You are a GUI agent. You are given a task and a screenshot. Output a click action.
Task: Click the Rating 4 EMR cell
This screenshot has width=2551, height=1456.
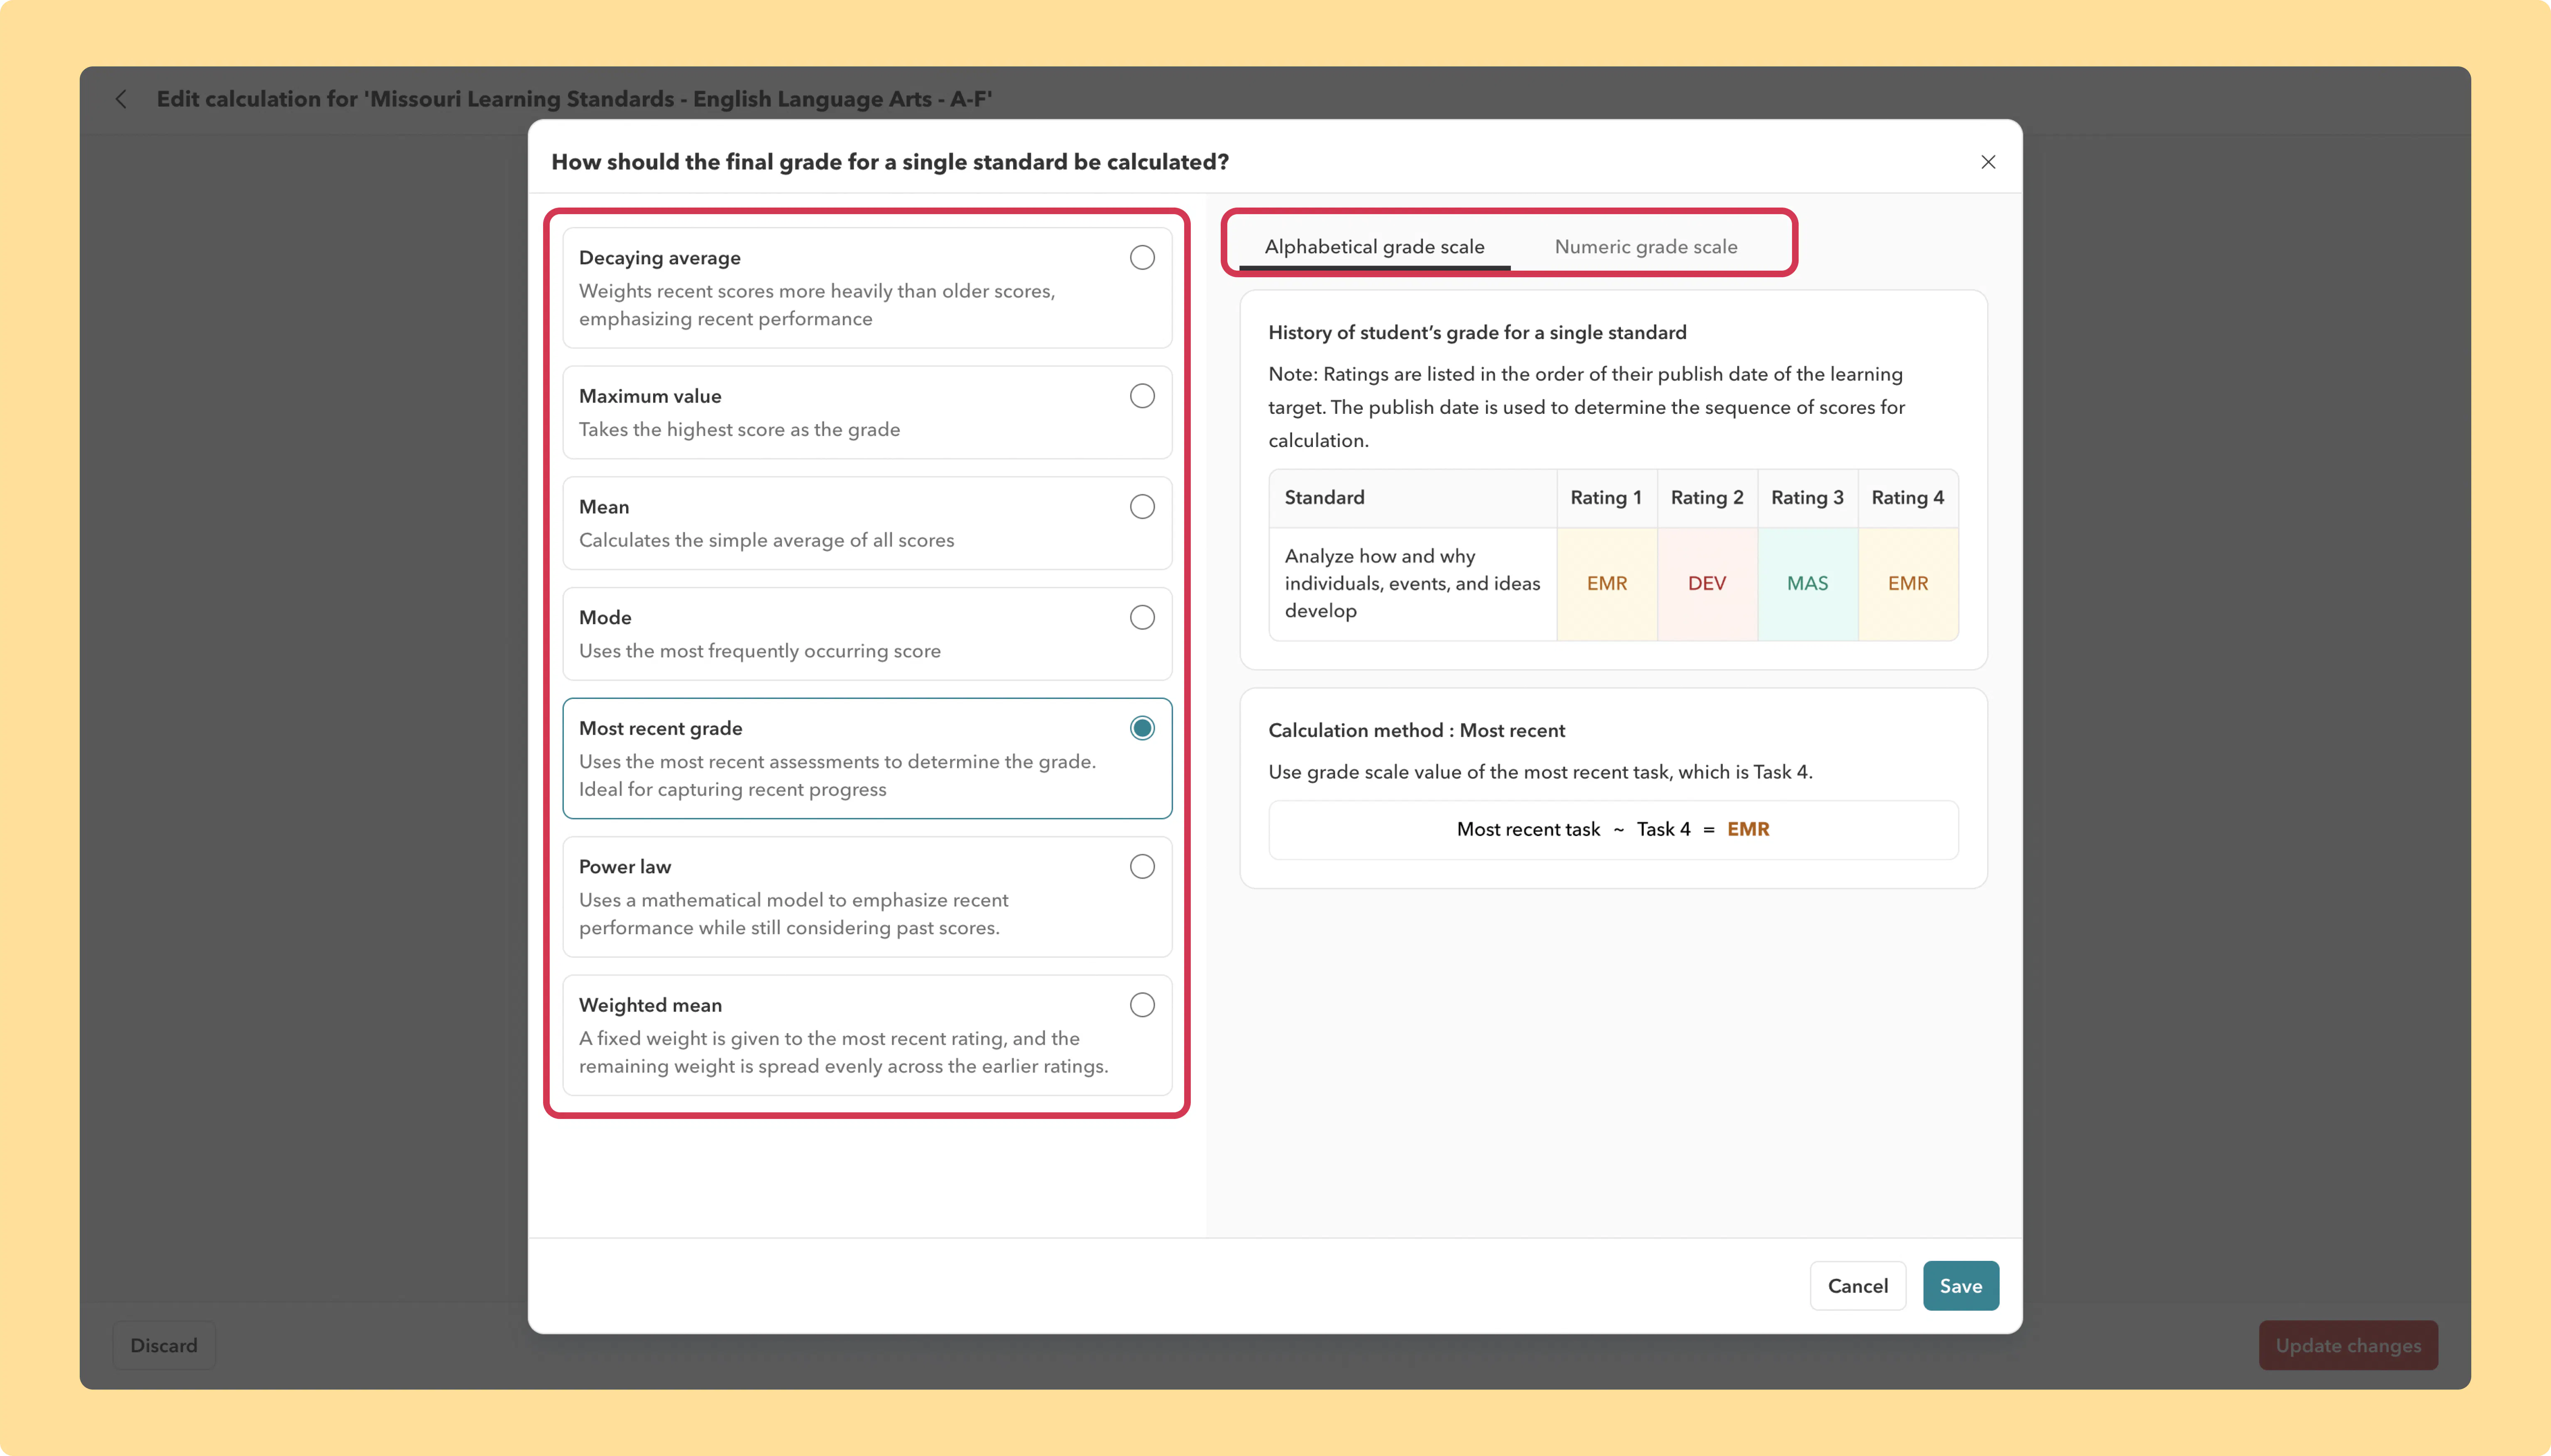1908,584
